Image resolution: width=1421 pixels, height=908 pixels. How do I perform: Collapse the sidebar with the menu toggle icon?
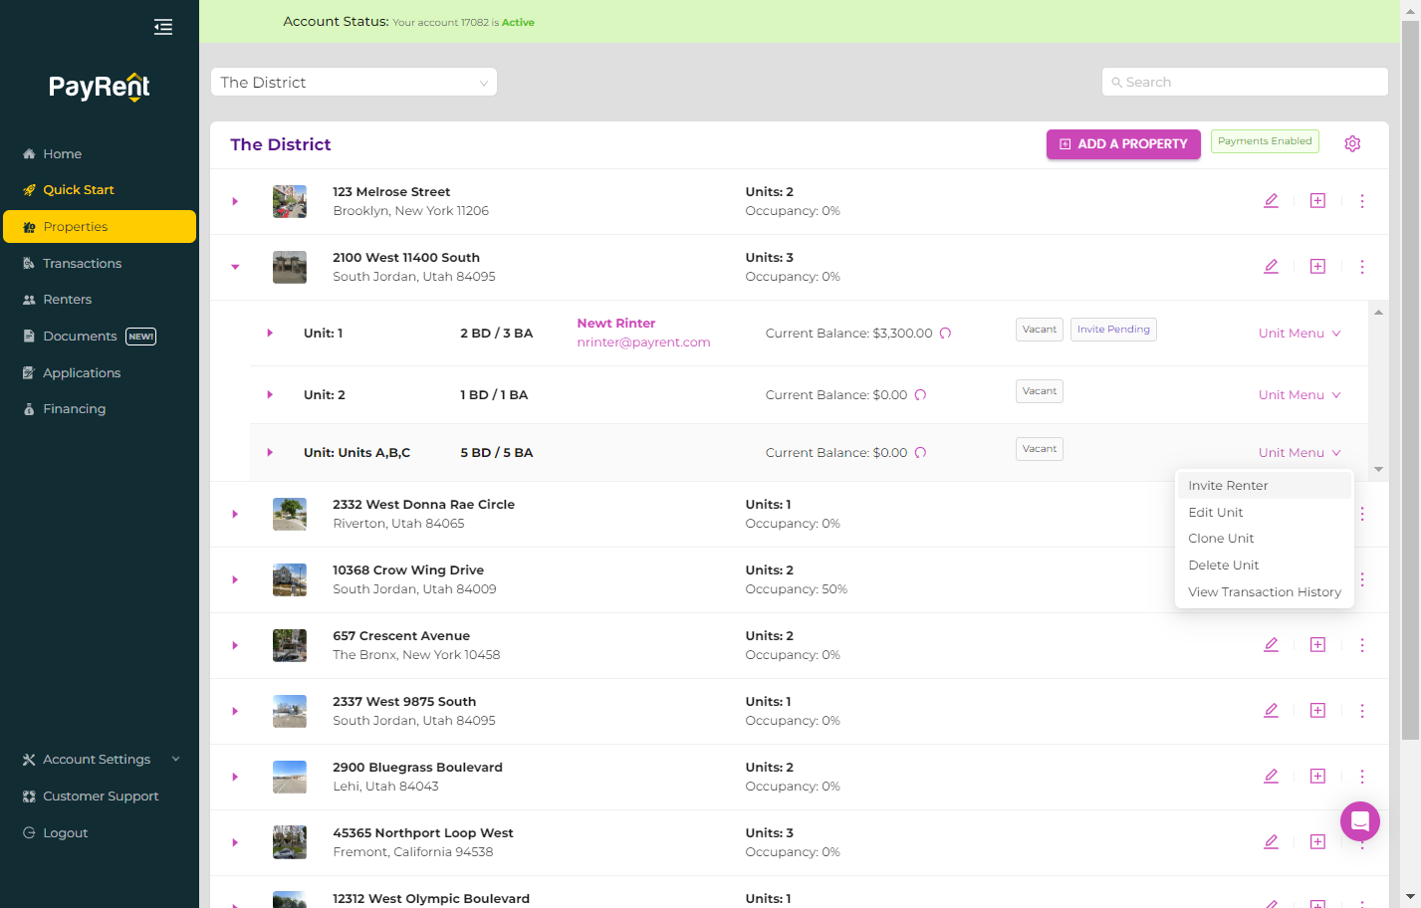(x=163, y=27)
